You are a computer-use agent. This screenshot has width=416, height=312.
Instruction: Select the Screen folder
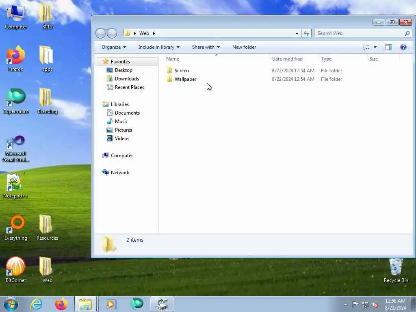coord(178,71)
